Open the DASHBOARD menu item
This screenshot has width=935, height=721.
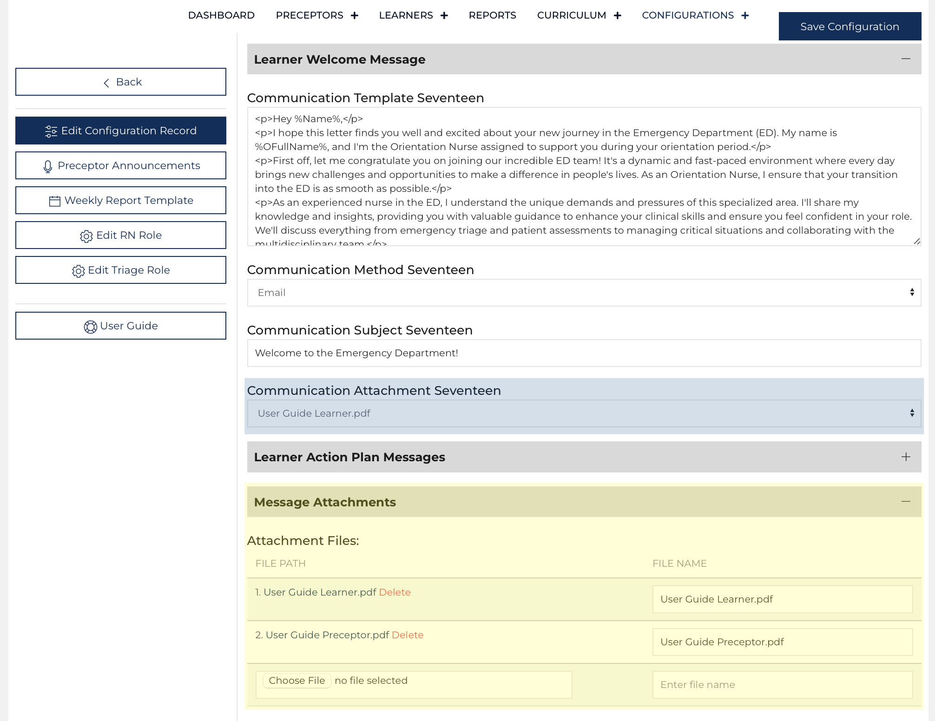pyautogui.click(x=221, y=15)
